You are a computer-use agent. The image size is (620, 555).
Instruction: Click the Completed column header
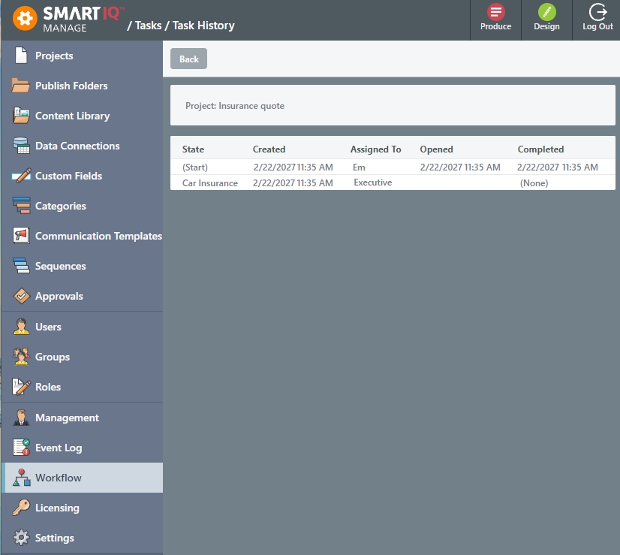pyautogui.click(x=540, y=149)
